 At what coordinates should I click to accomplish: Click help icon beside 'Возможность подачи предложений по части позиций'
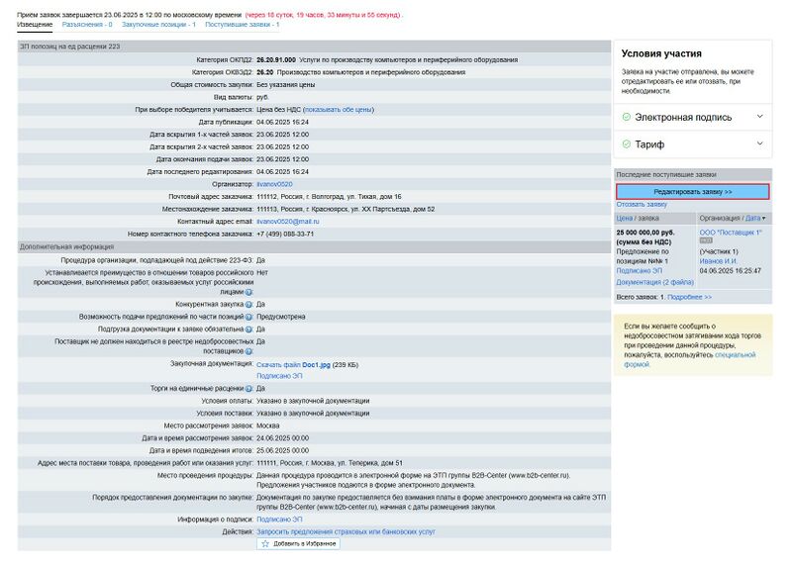pos(248,317)
